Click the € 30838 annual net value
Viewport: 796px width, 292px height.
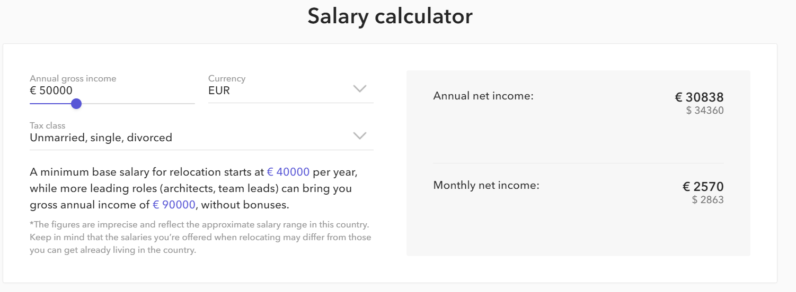699,97
